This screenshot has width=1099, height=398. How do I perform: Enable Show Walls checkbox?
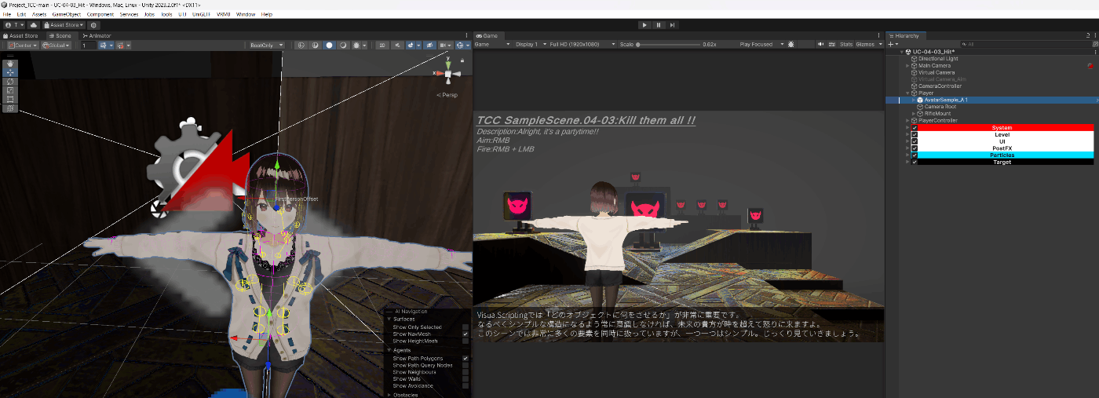466,379
